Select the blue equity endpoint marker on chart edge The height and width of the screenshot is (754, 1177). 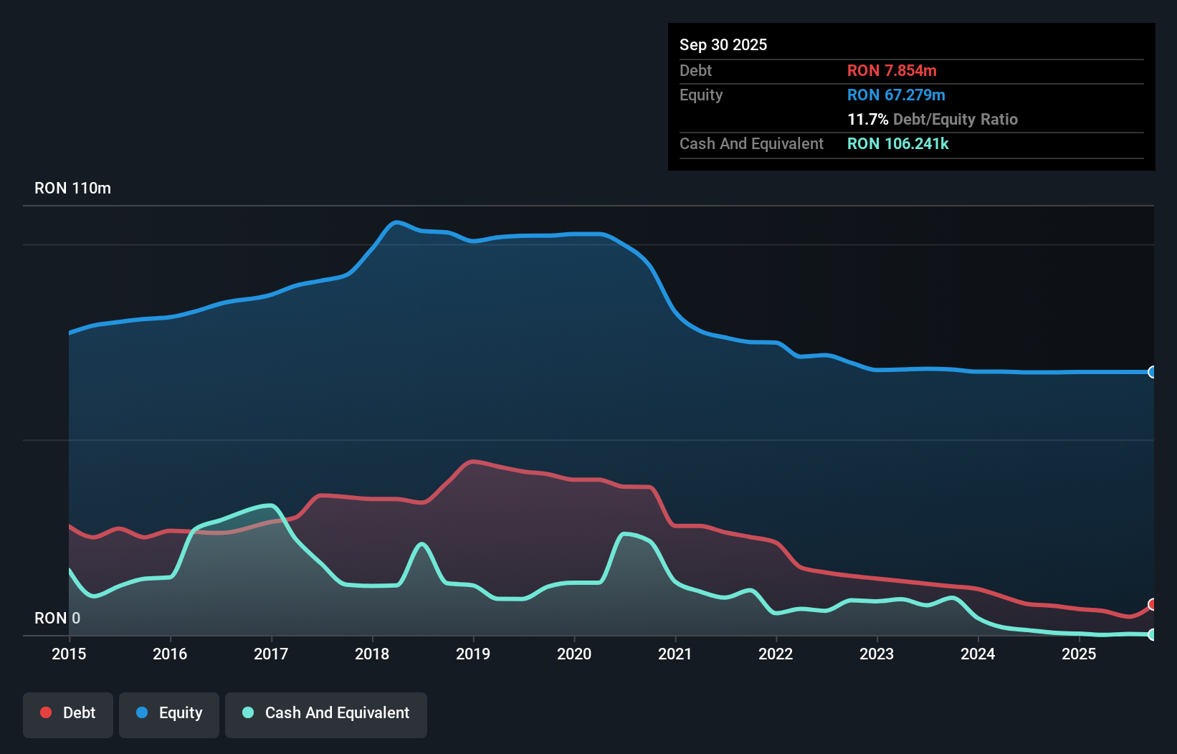click(1153, 372)
